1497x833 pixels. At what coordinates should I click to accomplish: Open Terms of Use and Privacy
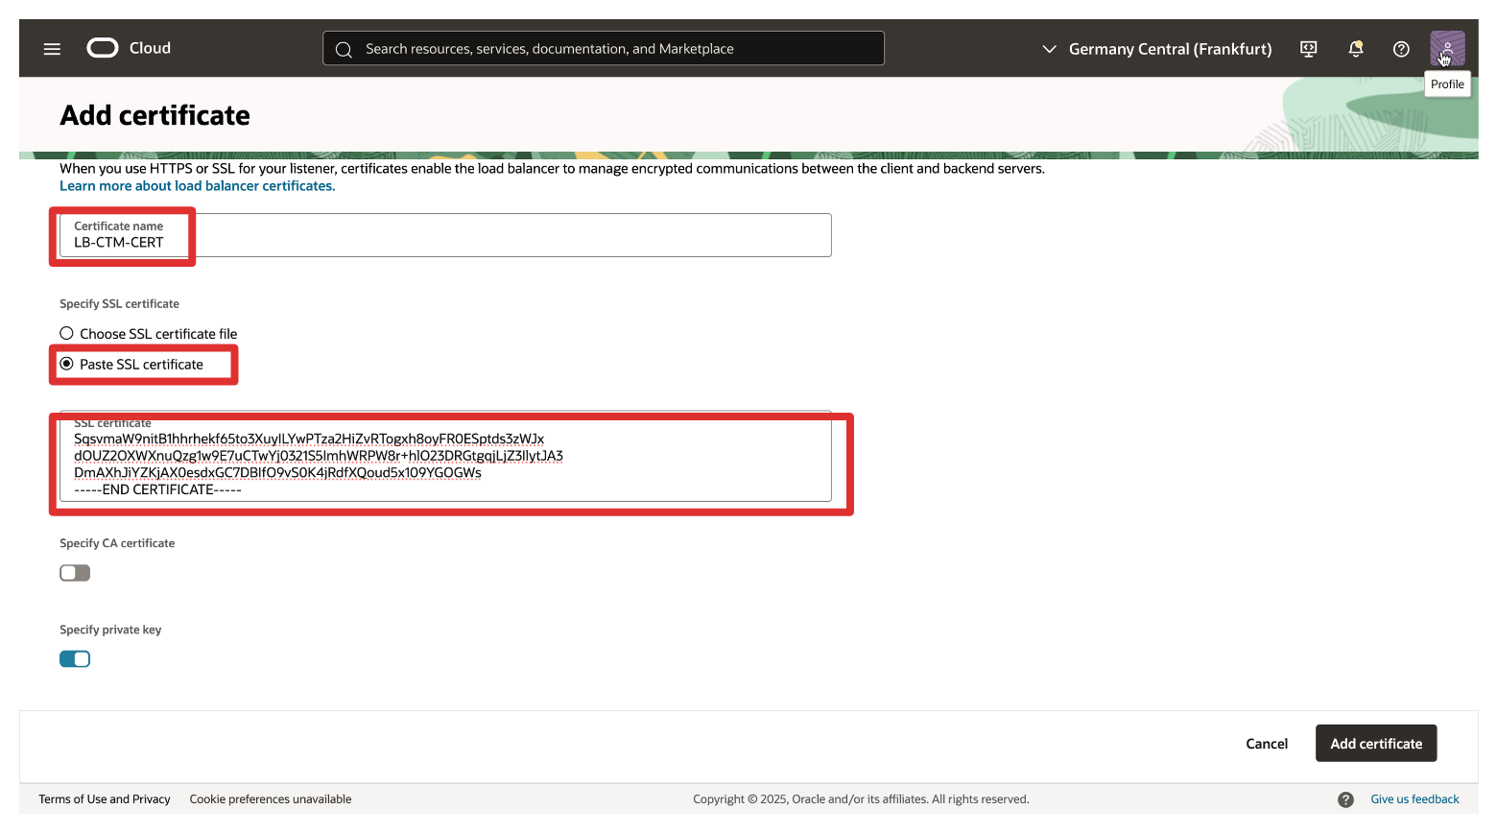105,799
